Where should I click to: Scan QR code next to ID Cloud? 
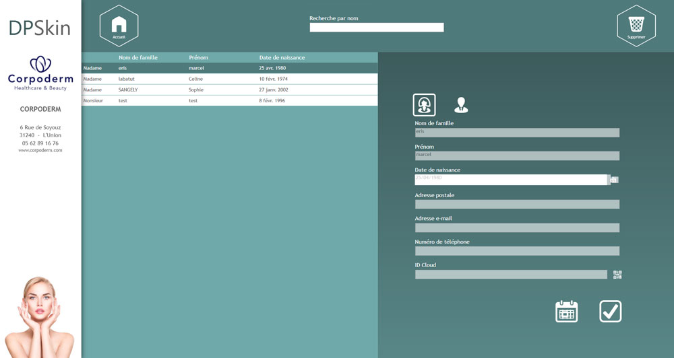617,275
